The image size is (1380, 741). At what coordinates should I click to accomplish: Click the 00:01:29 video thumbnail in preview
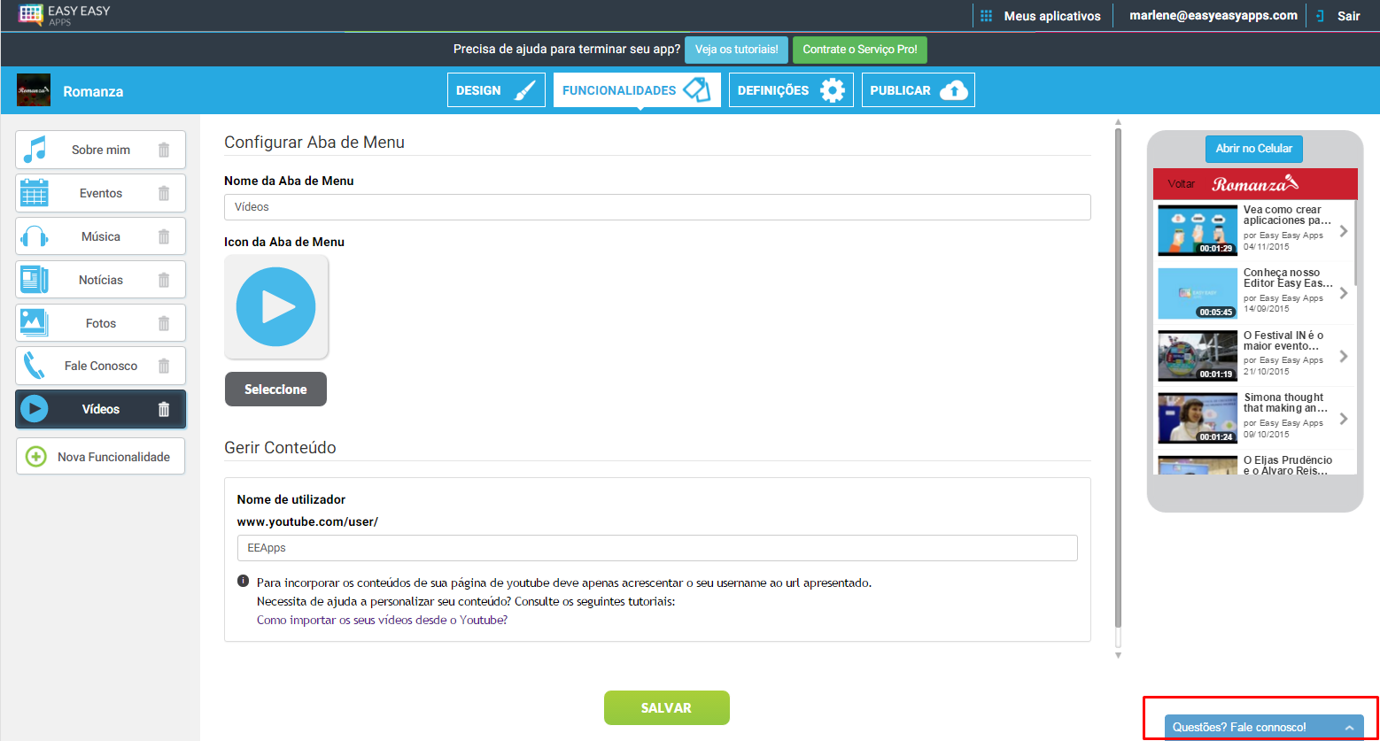[x=1198, y=230]
